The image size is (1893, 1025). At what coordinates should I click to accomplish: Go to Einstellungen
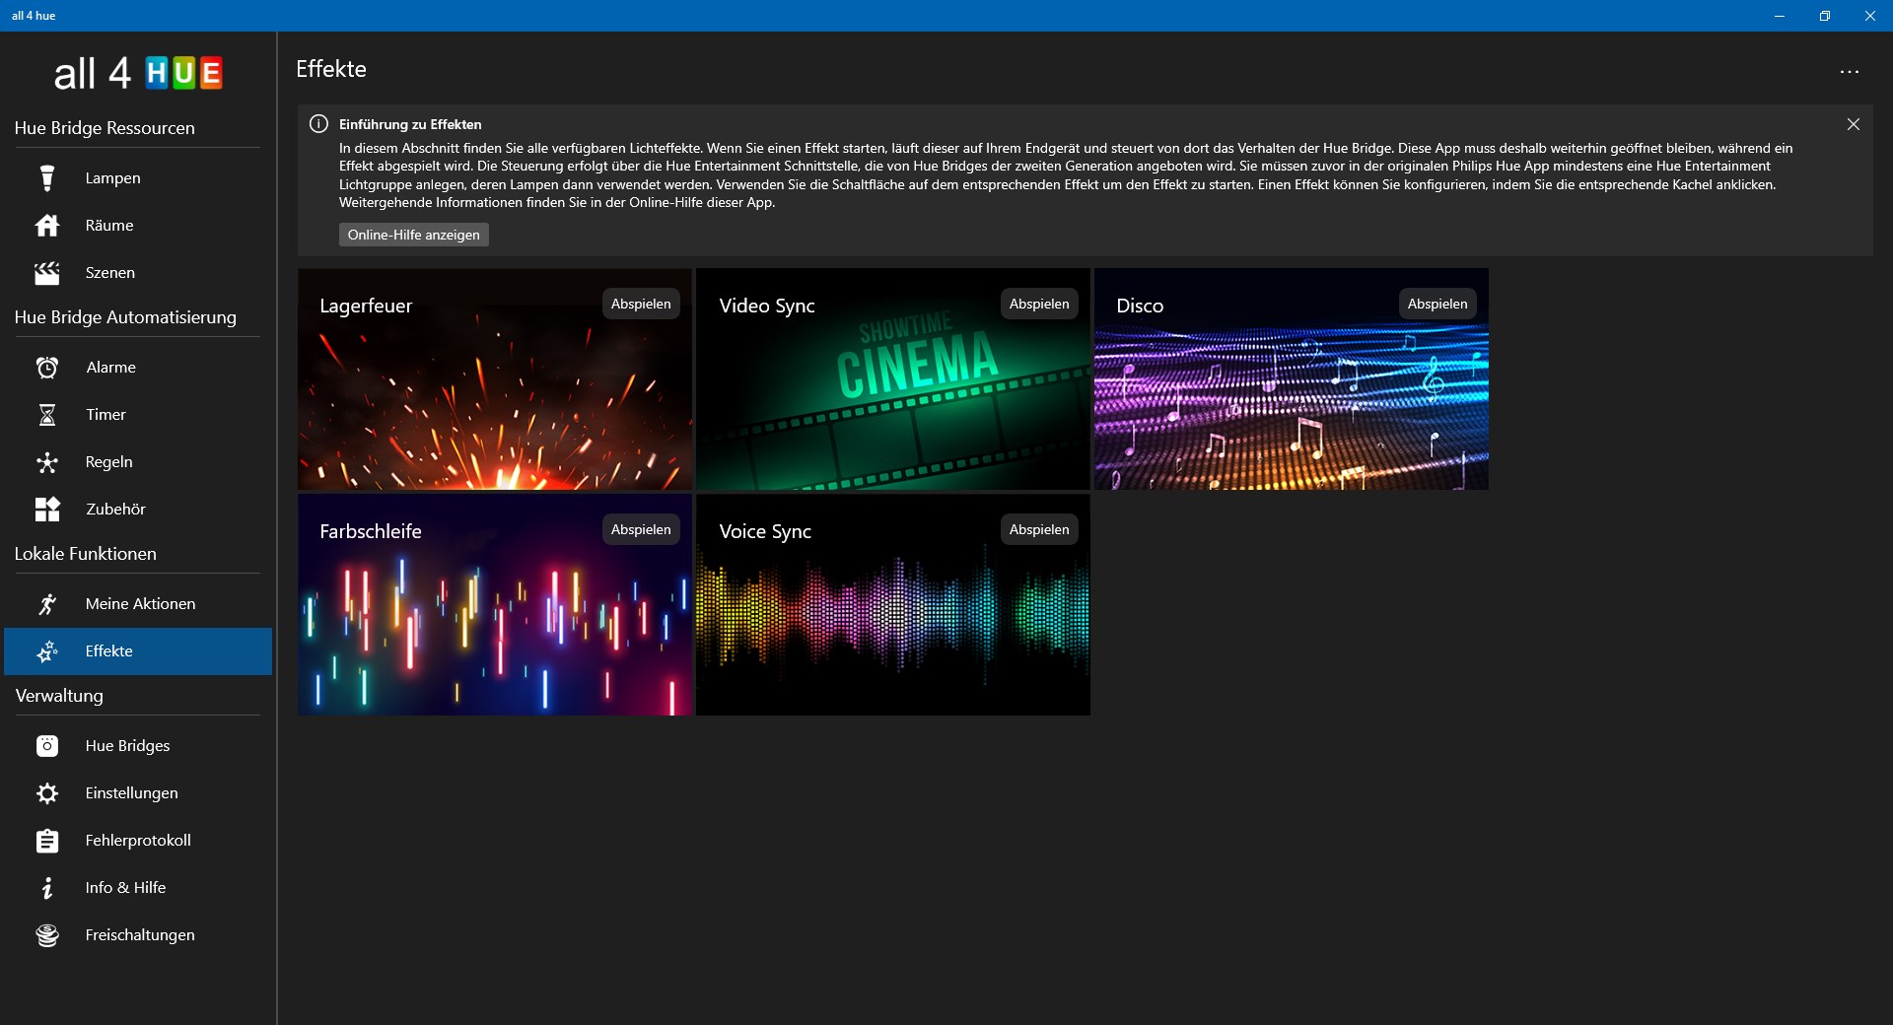[x=138, y=793]
